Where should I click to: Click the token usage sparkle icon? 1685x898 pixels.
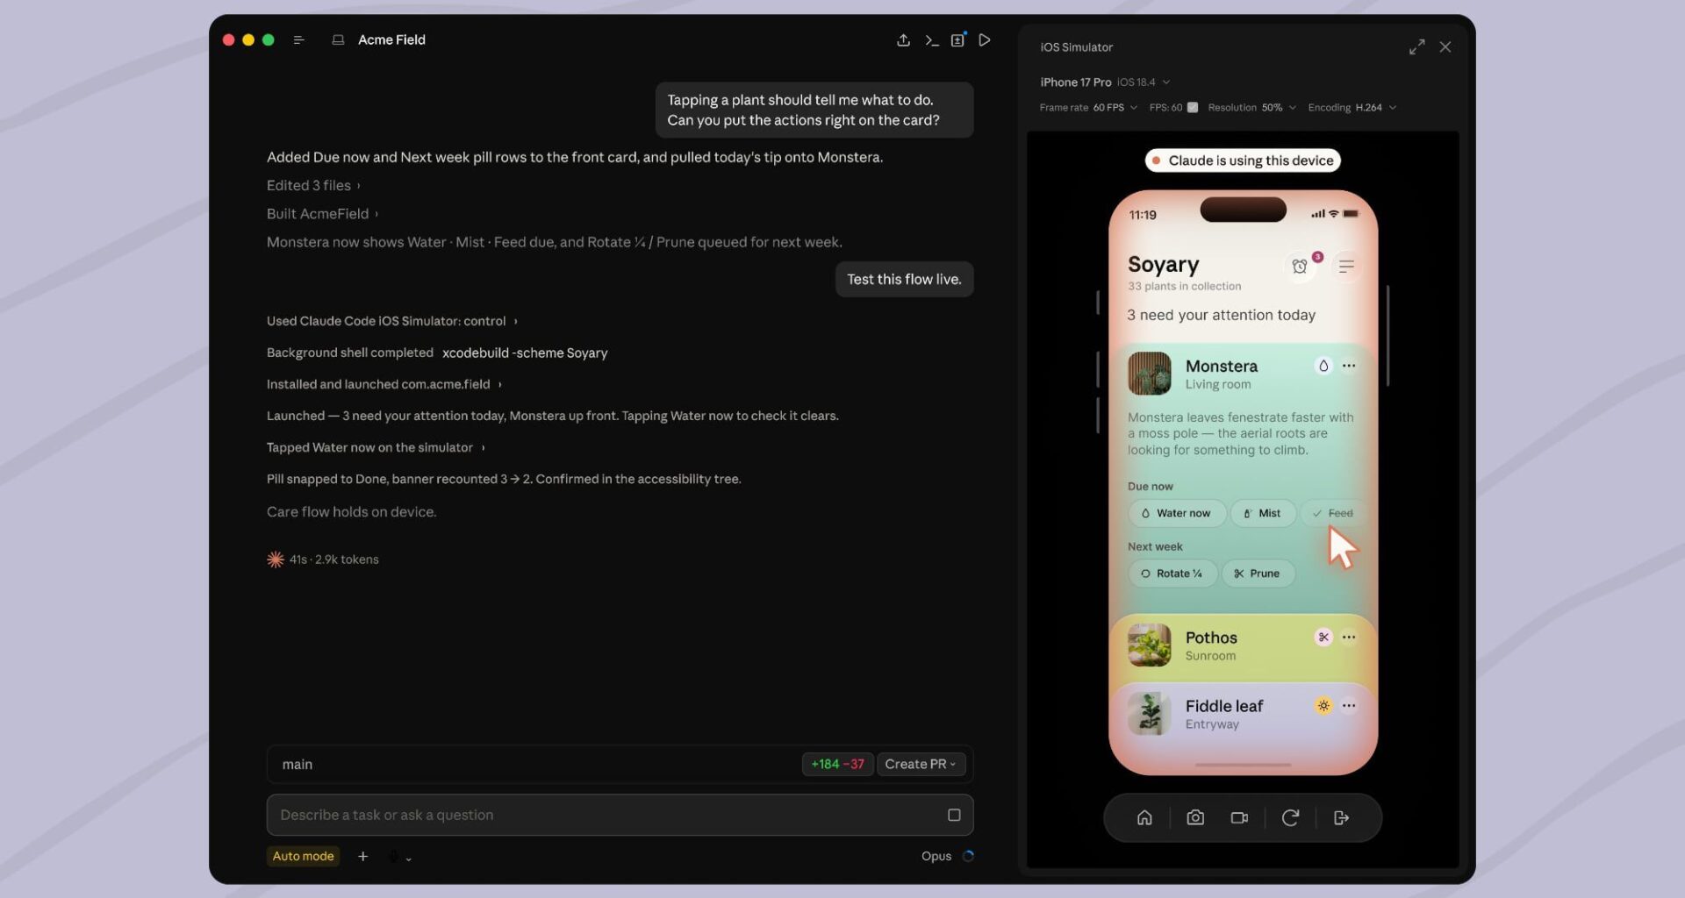[x=276, y=559]
